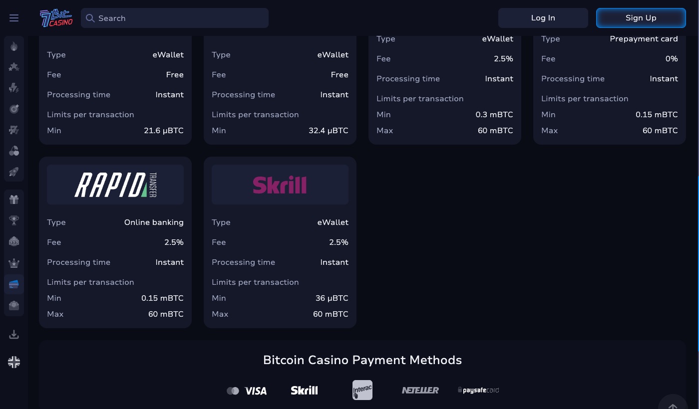
Task: Click the Interac logo
Action: tap(362, 390)
